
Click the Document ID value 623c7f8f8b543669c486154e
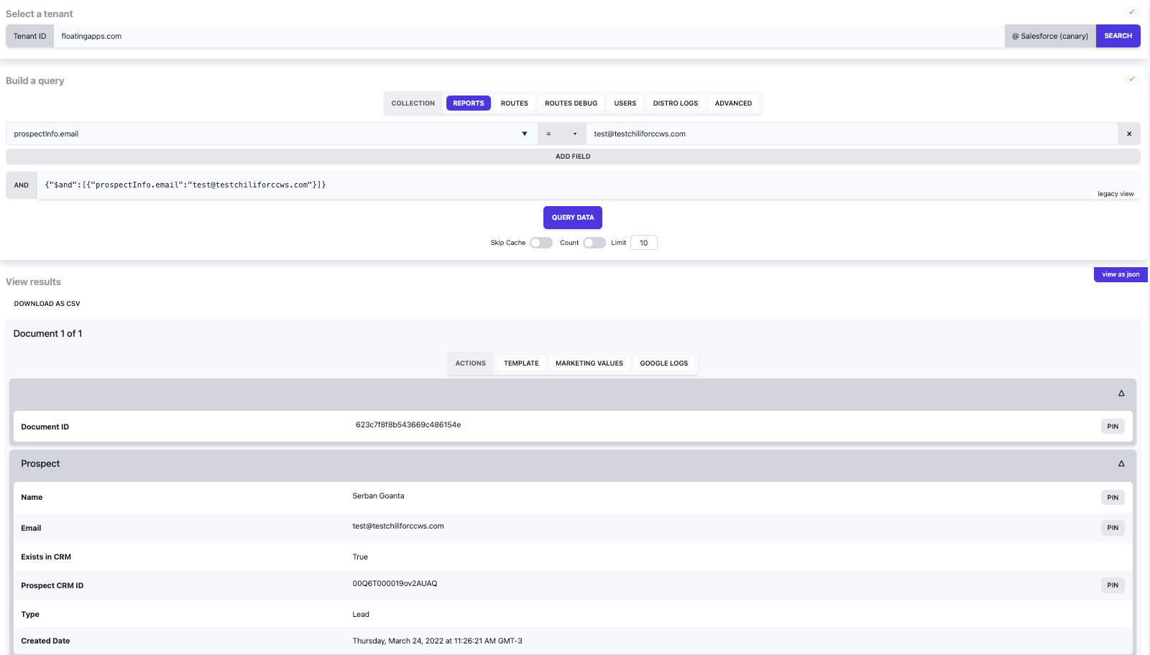pyautogui.click(x=408, y=425)
